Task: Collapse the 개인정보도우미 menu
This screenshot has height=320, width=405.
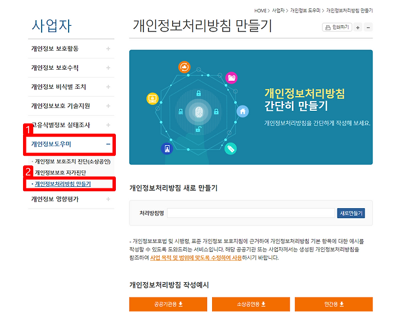Action: click(x=108, y=145)
